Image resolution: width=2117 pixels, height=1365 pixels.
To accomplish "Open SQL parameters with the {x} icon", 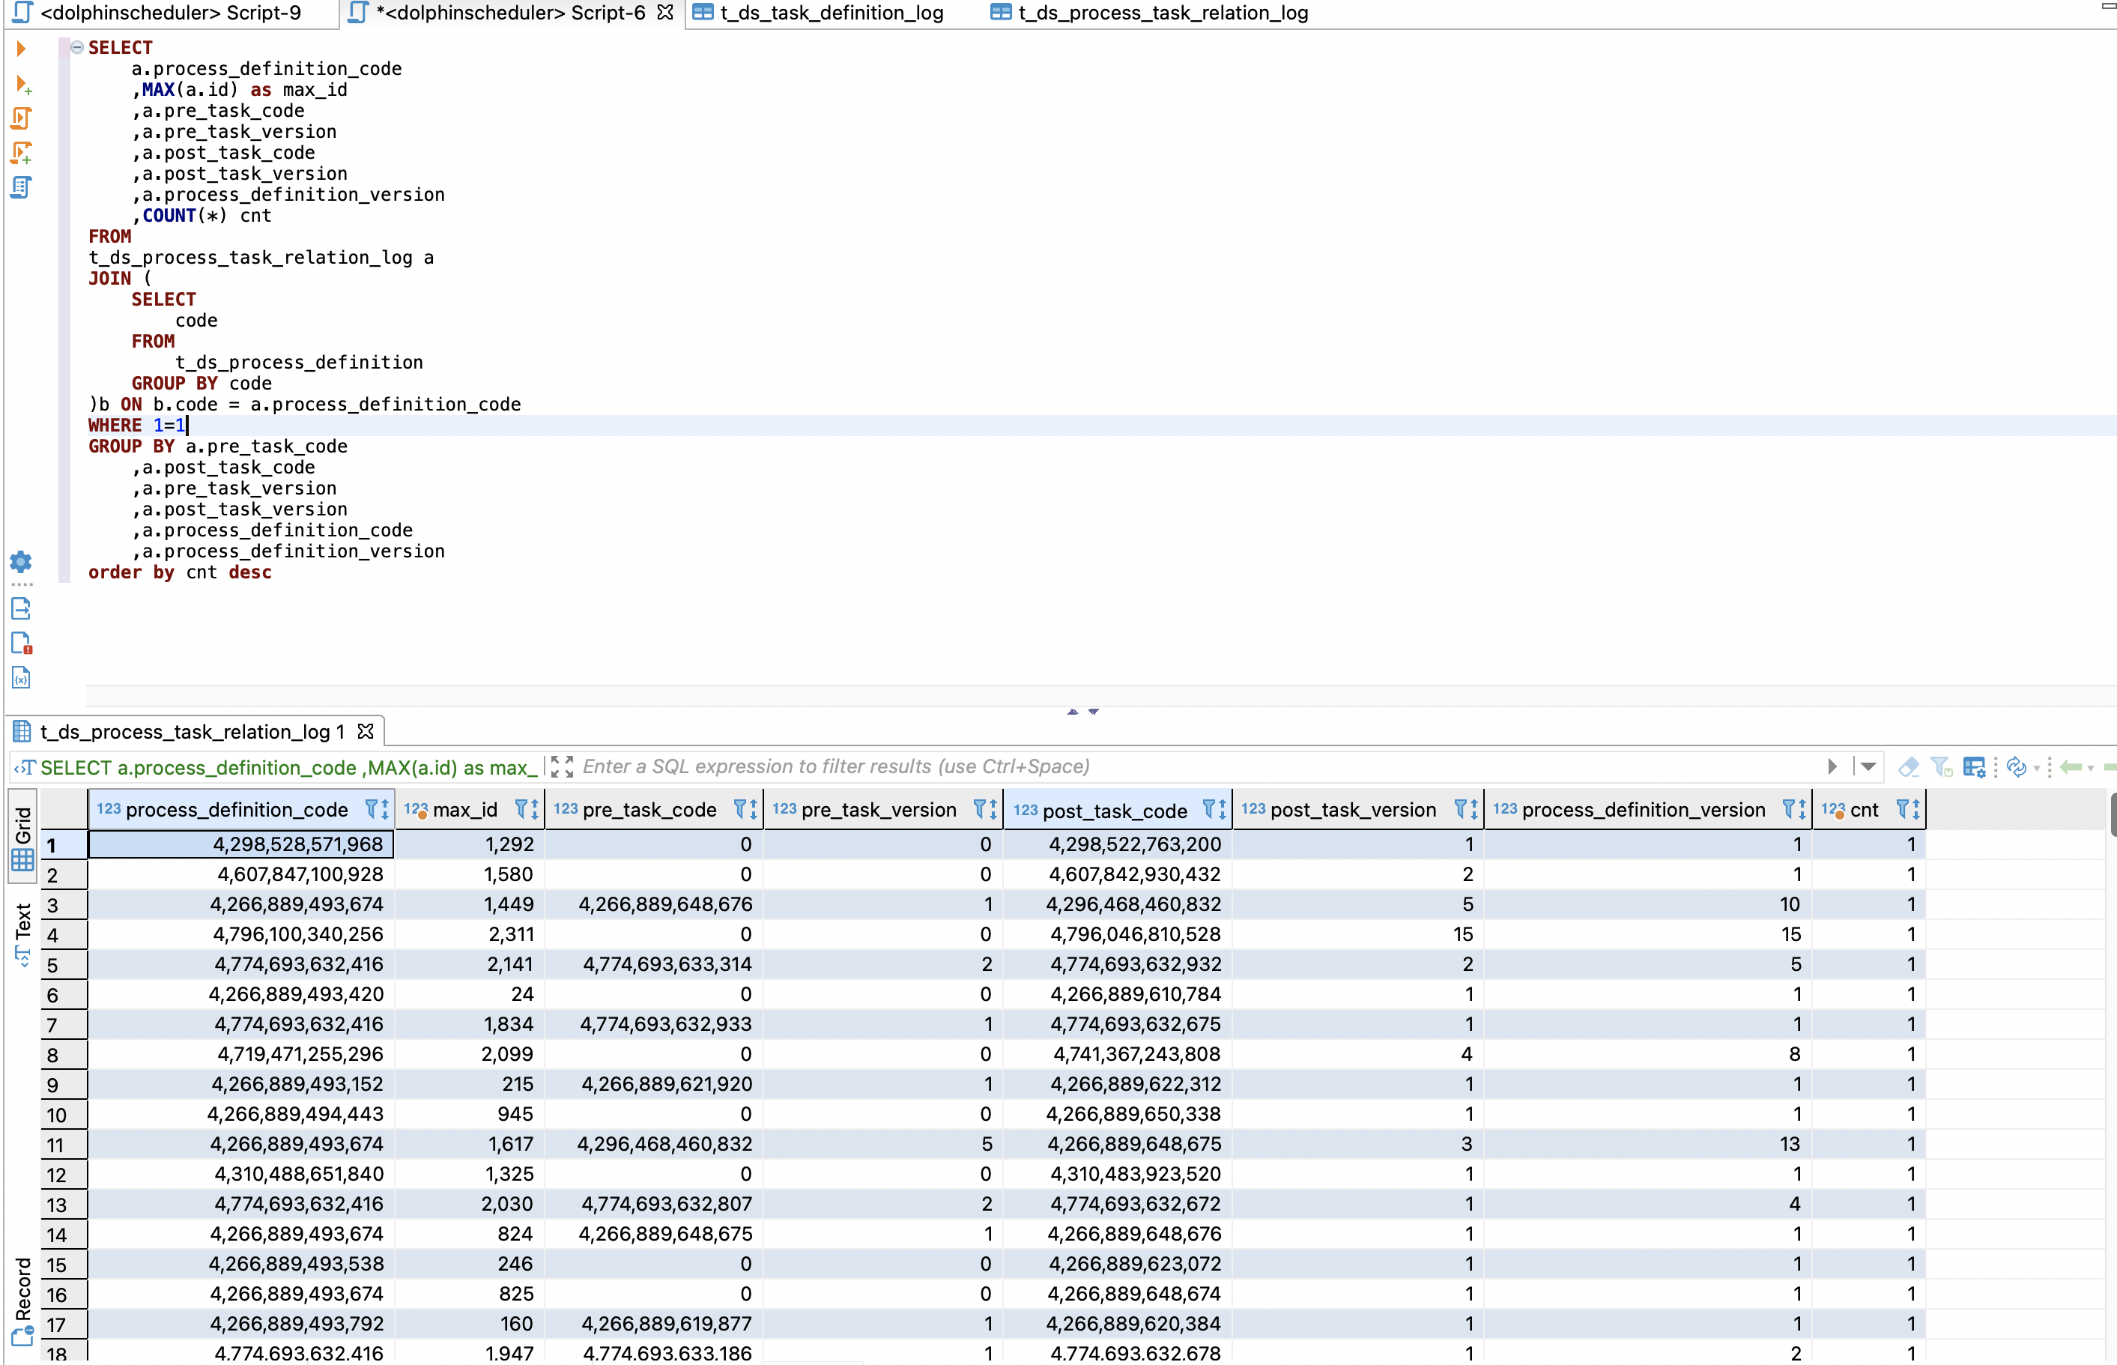I will point(20,678).
